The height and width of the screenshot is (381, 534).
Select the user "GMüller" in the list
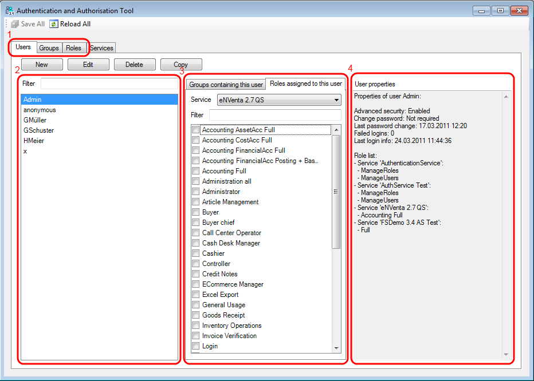point(34,120)
